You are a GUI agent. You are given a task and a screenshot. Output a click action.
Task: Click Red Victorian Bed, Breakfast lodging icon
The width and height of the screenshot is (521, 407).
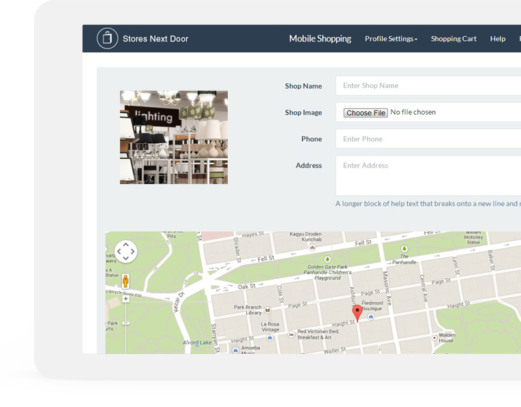[x=291, y=335]
